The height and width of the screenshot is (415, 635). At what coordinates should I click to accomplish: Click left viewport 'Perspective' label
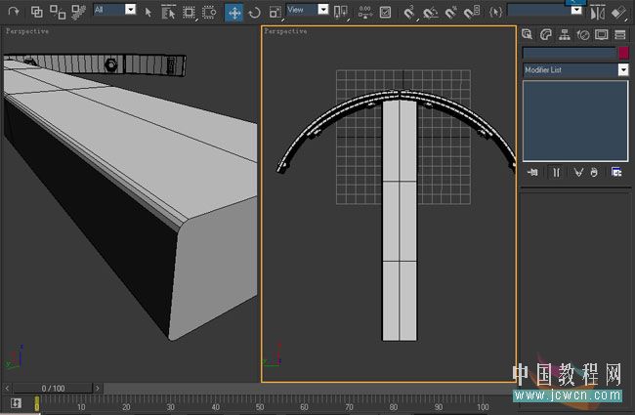click(27, 31)
